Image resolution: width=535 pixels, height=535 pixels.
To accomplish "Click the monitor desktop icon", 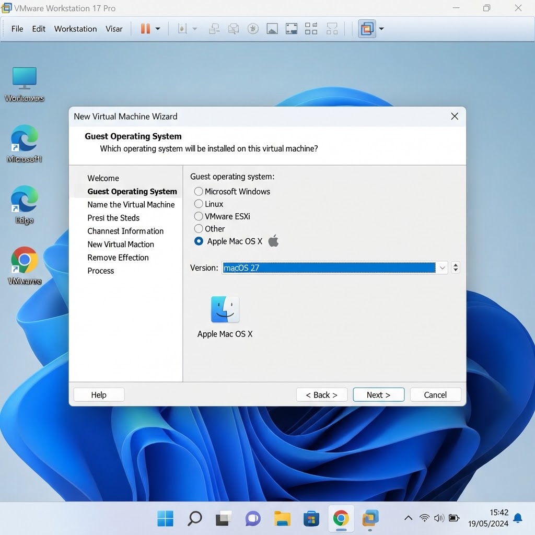I will click(24, 78).
